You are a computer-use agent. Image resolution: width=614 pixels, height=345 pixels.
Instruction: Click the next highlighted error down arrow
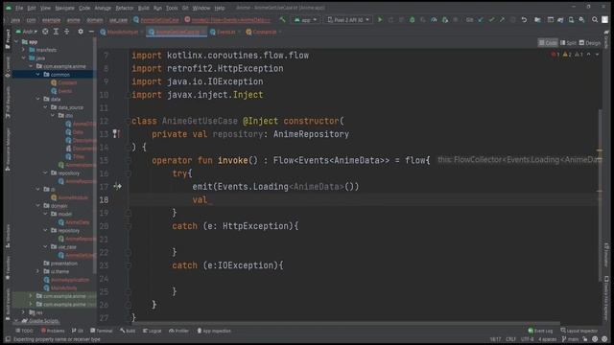pos(597,55)
